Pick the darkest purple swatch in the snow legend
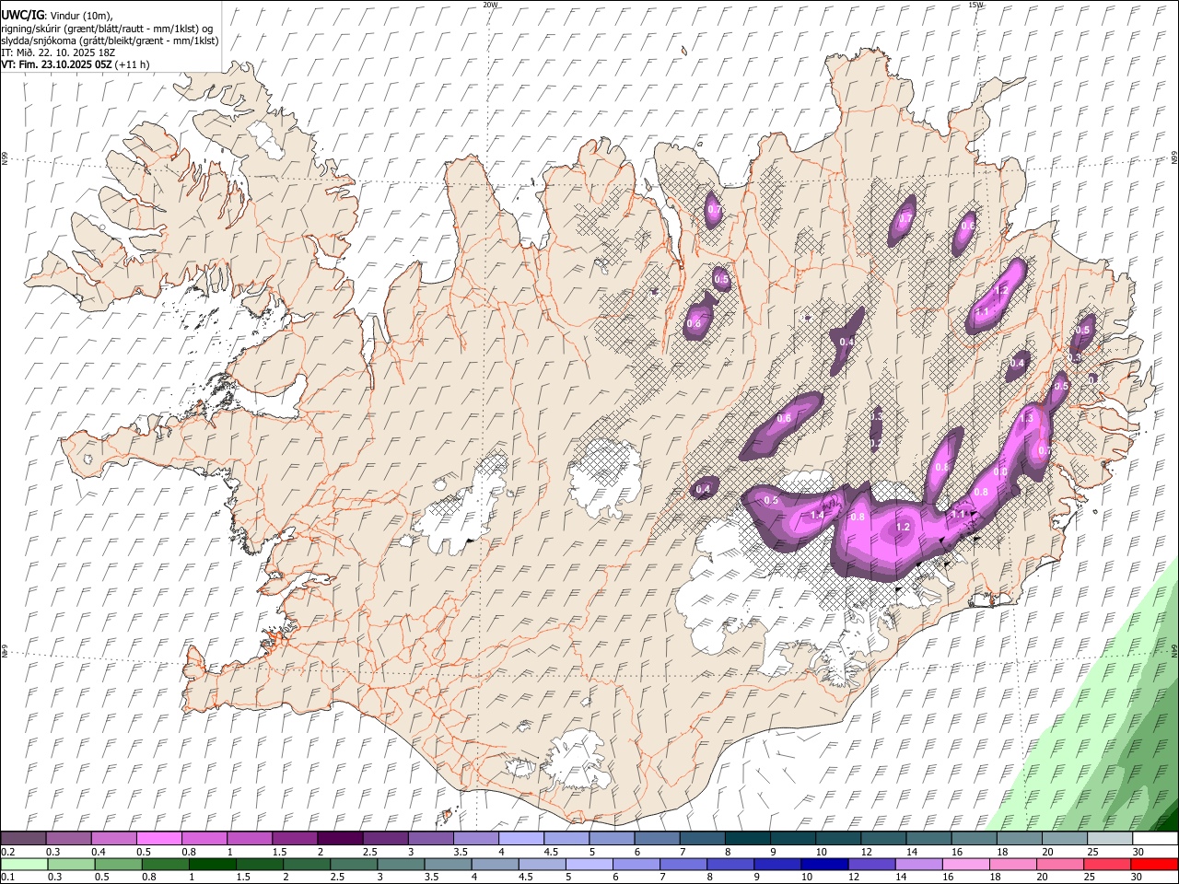 (x=340, y=838)
